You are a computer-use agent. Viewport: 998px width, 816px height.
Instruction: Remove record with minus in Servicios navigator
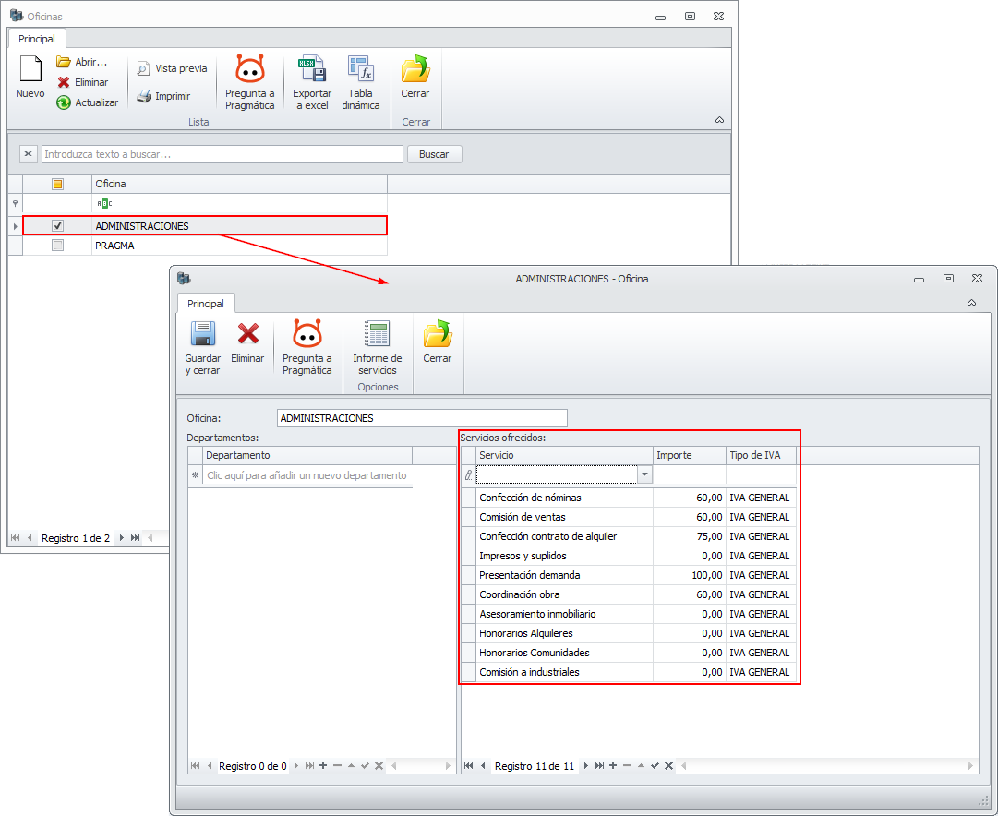(x=627, y=766)
